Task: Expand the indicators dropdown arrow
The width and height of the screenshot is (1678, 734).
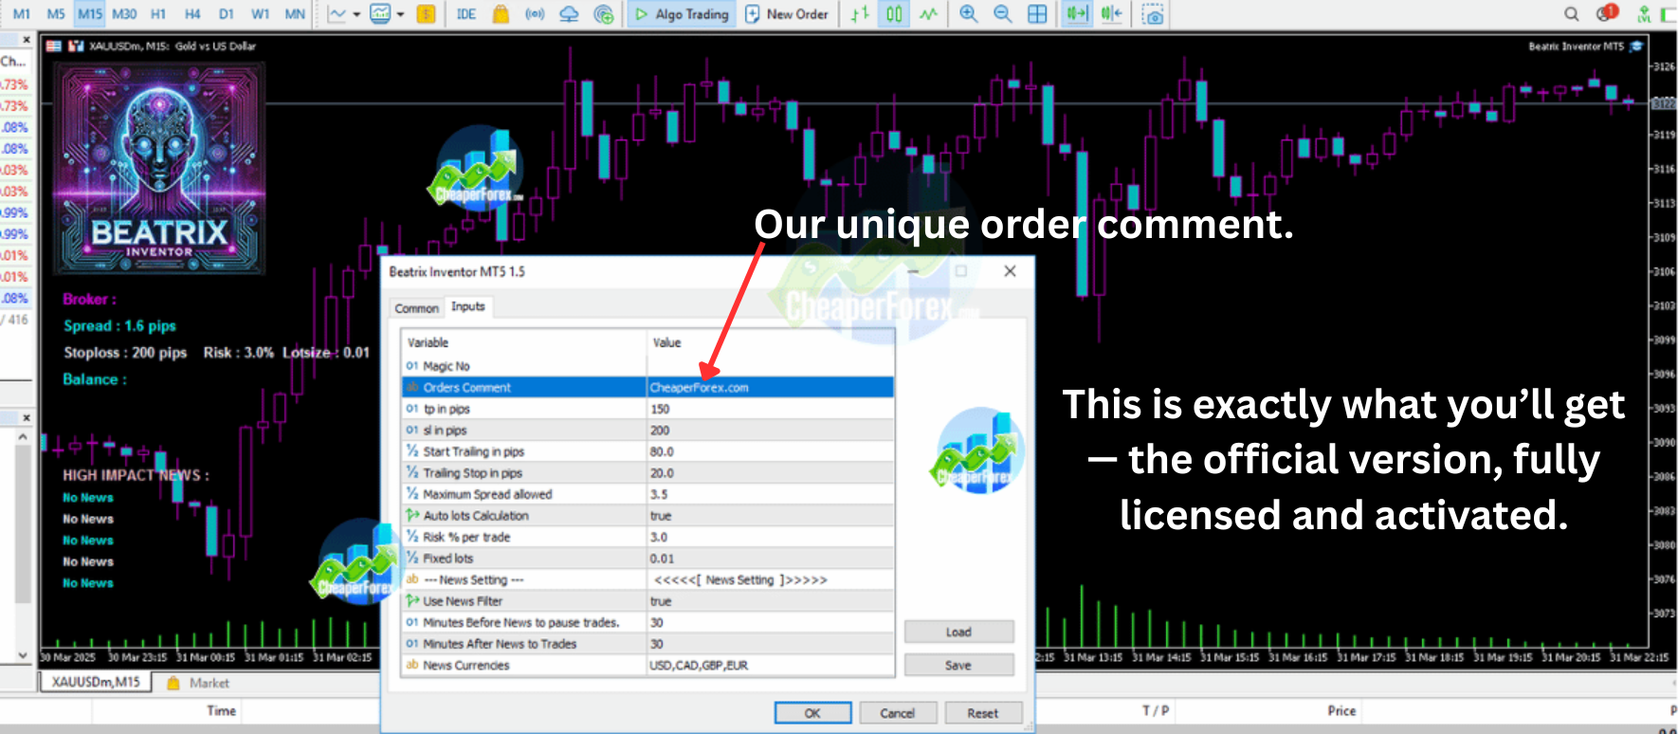Action: pyautogui.click(x=400, y=14)
